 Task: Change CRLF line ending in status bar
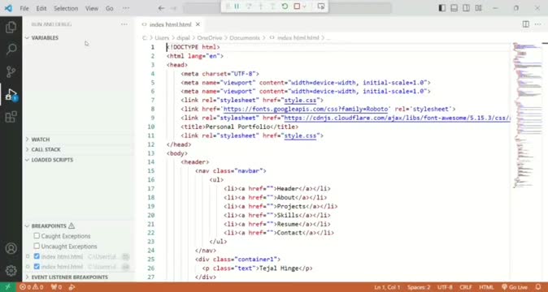point(466,287)
